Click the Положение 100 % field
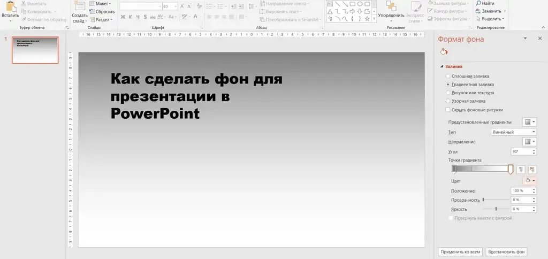This screenshot has width=548, height=259. 521,191
